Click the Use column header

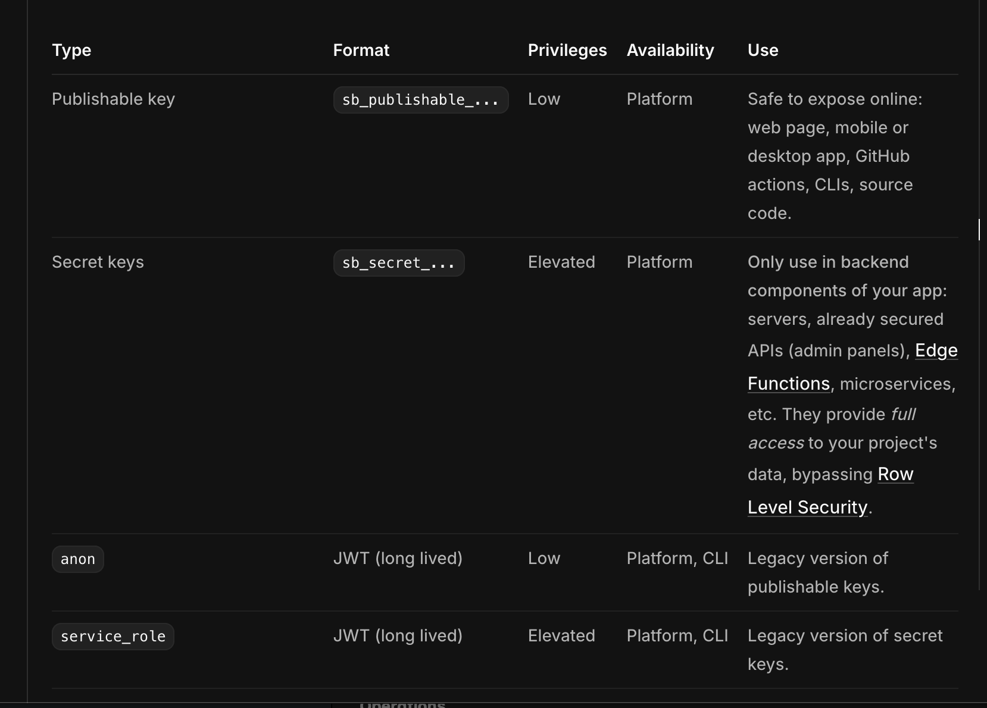point(763,50)
